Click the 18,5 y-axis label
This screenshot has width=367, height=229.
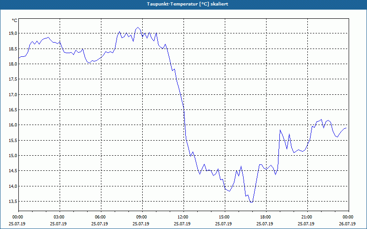(13, 49)
